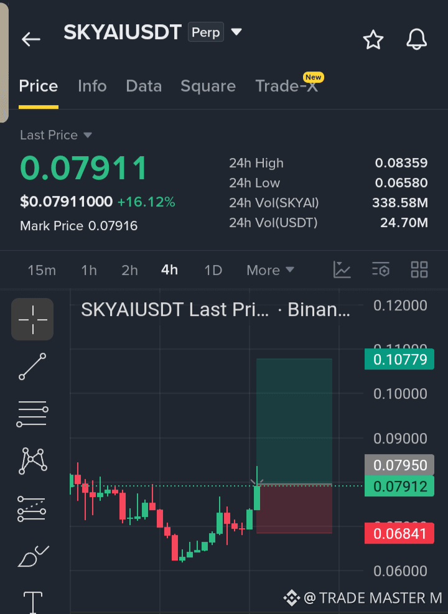Click the red loss zone of position
This screenshot has height=614, width=448.
tap(294, 509)
